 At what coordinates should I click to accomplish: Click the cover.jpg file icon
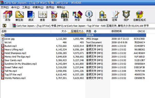click(3, 39)
